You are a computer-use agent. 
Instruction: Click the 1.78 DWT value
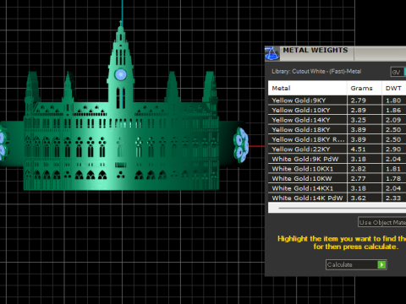click(x=393, y=179)
